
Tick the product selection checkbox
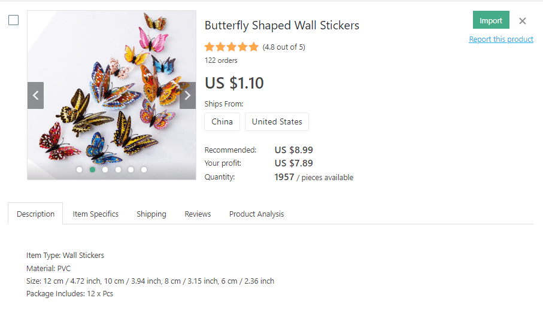click(x=13, y=20)
